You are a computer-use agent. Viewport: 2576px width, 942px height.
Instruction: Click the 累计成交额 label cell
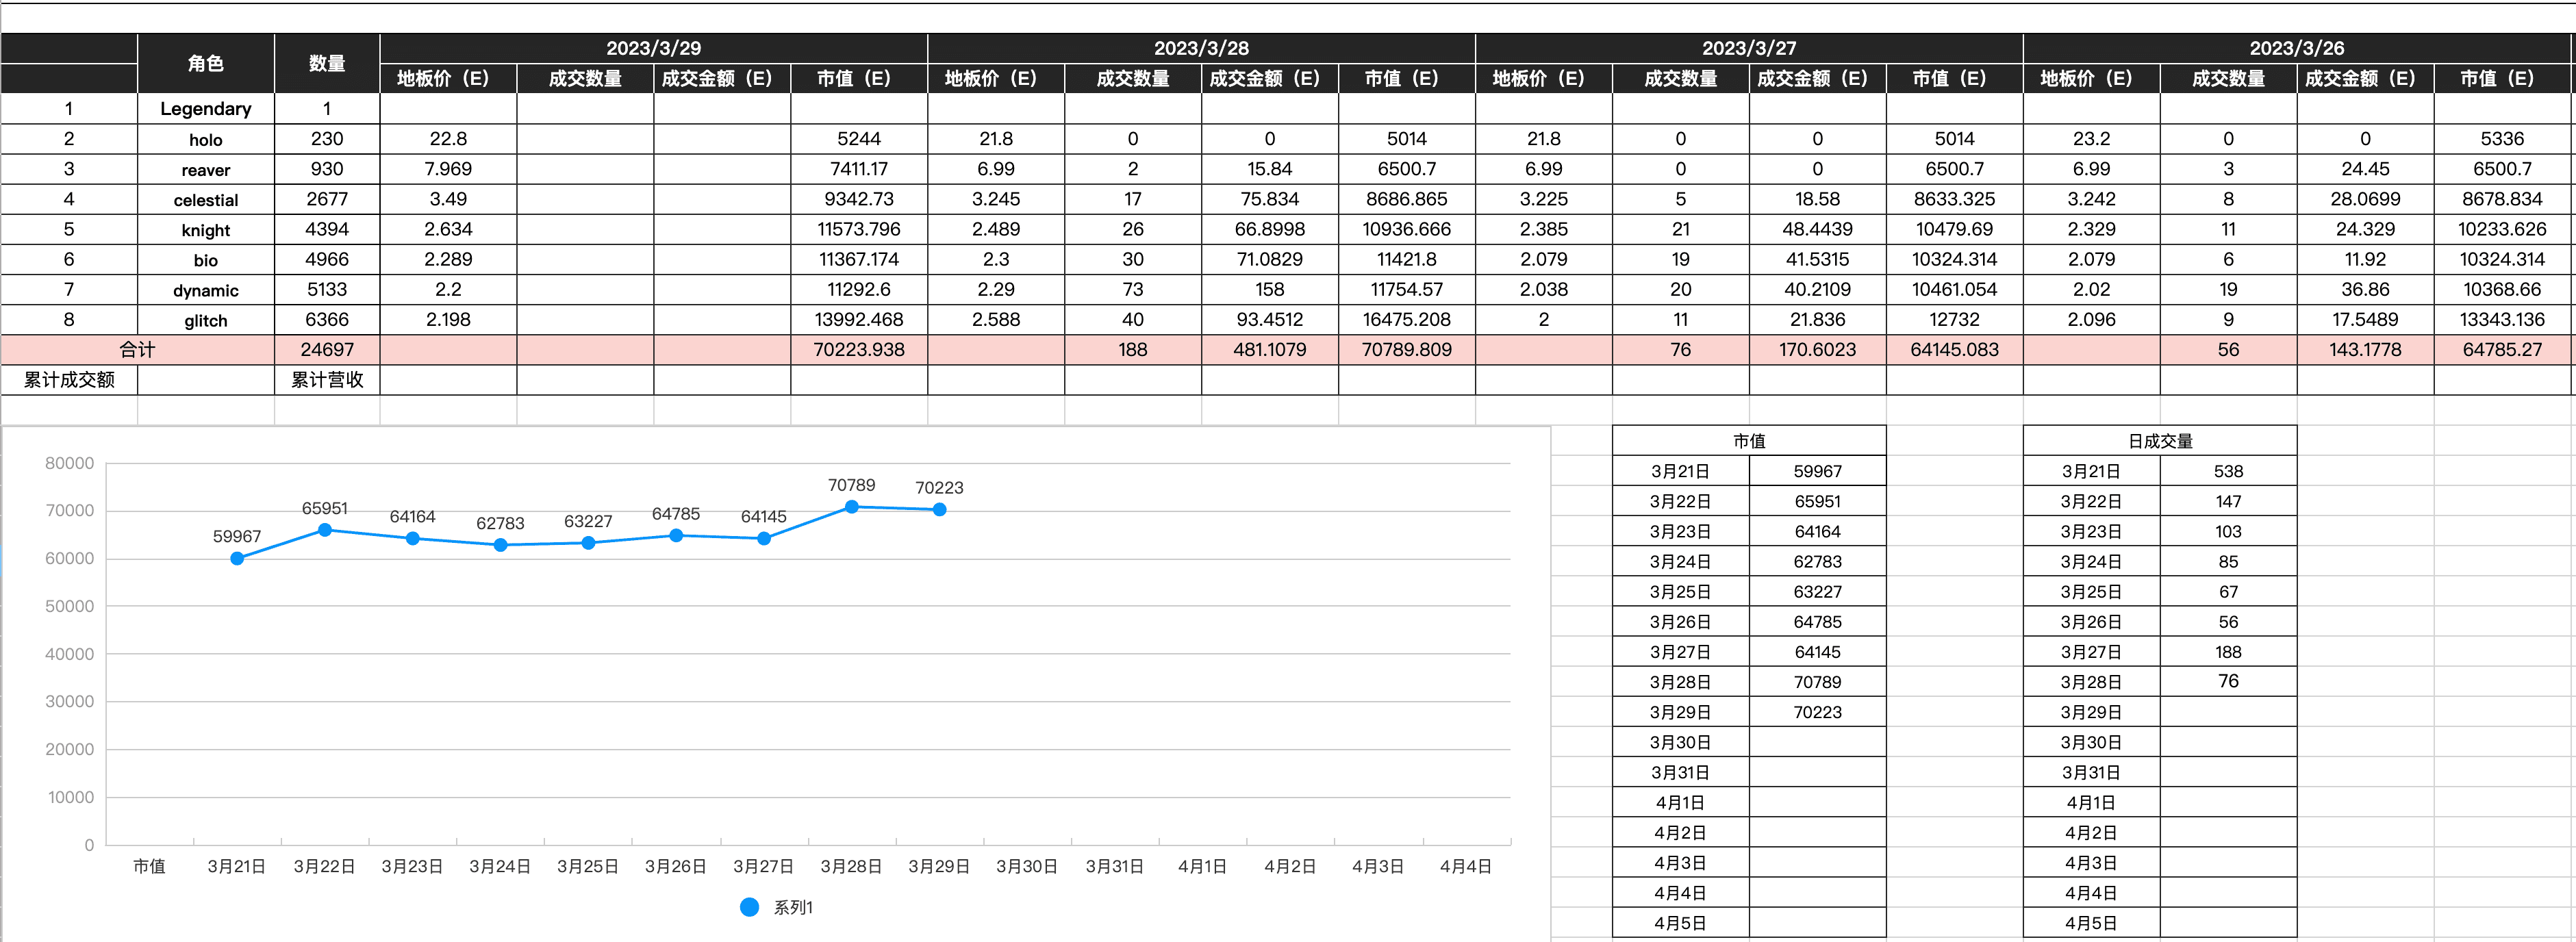[x=69, y=380]
